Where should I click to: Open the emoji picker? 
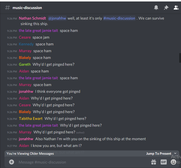click(173, 162)
